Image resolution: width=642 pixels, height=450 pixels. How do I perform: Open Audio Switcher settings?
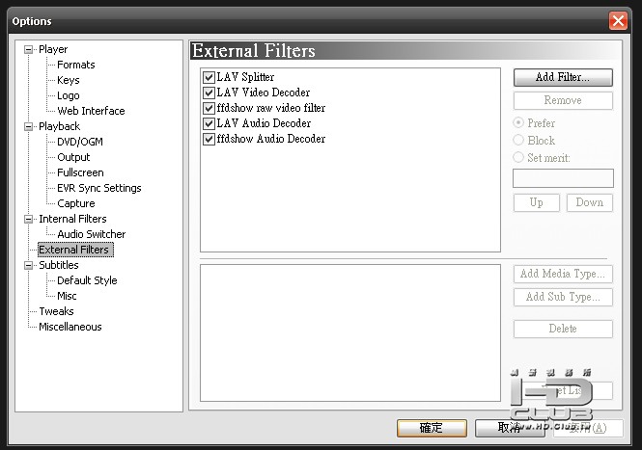[x=92, y=234]
